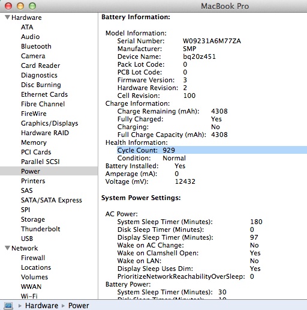Click AC Power System Sleep Timer value 180
The width and height of the screenshot is (307, 310).
tap(256, 222)
